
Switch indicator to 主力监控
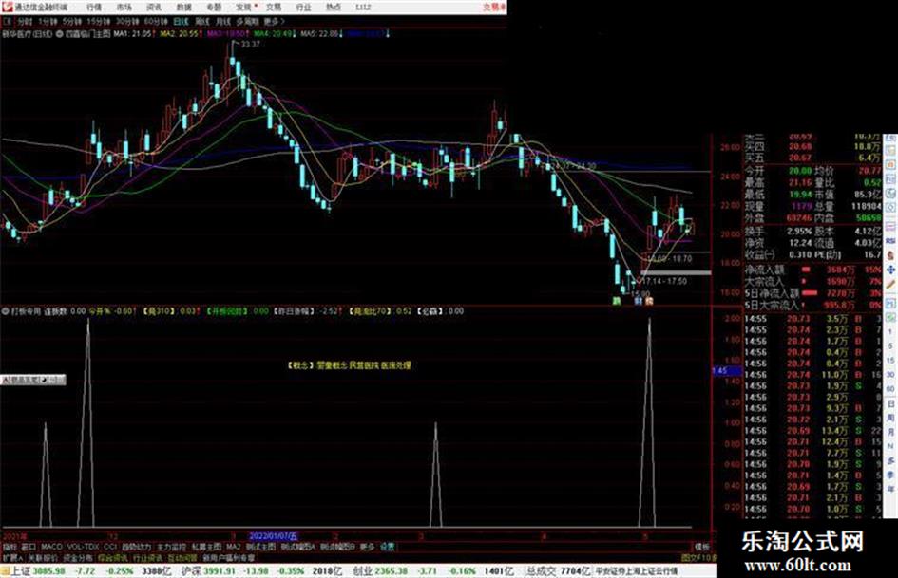pyautogui.click(x=171, y=547)
